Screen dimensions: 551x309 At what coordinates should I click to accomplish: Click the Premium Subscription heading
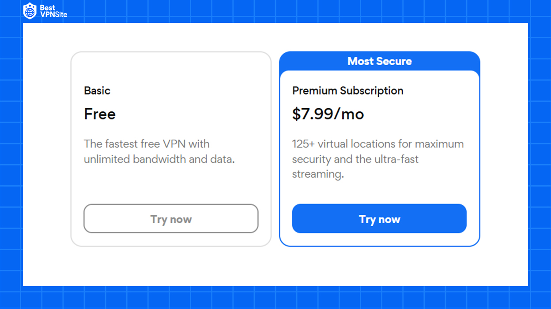pos(348,91)
